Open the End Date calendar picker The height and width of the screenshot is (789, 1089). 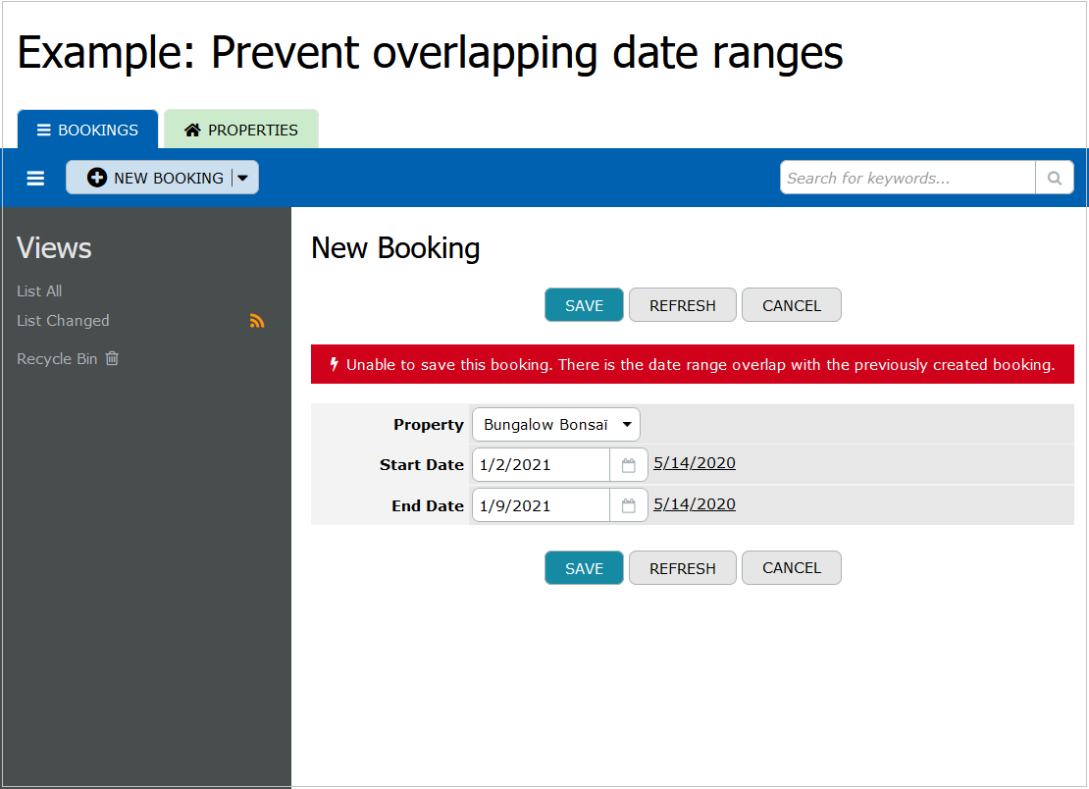(x=628, y=504)
